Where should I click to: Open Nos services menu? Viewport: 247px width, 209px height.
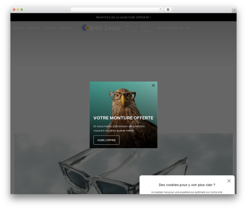pyautogui.click(x=131, y=28)
